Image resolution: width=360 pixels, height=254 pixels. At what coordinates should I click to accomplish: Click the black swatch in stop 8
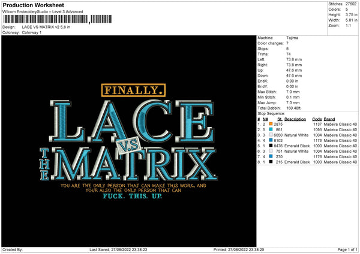point(271,162)
